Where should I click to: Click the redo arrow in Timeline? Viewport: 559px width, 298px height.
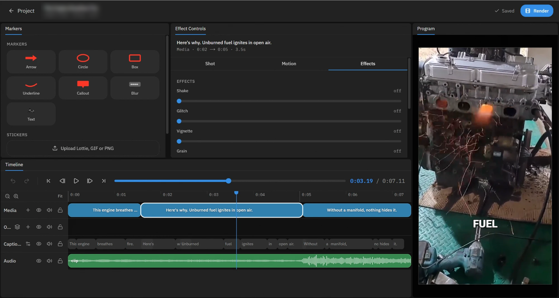(x=27, y=181)
